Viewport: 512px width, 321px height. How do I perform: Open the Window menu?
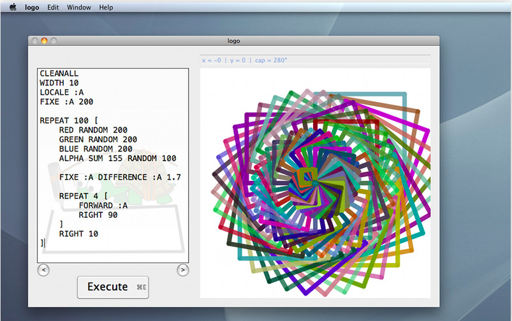78,7
